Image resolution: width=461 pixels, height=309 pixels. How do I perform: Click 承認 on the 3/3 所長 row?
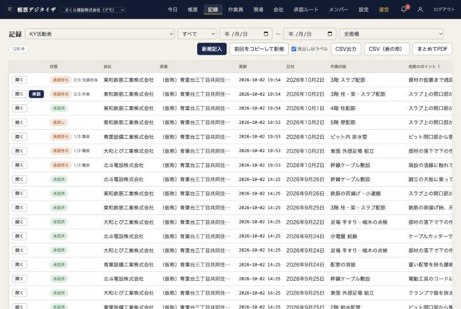[36, 94]
